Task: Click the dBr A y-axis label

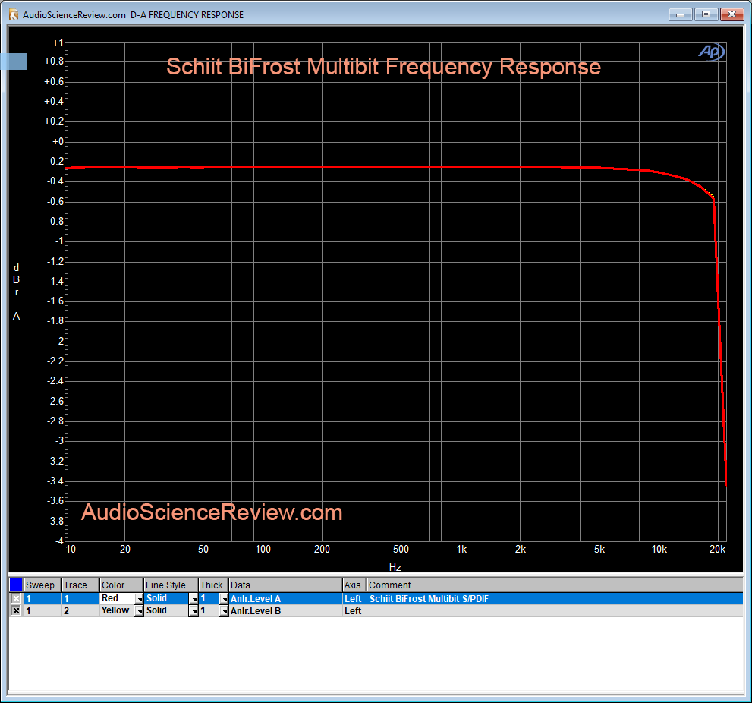Action: [x=16, y=292]
